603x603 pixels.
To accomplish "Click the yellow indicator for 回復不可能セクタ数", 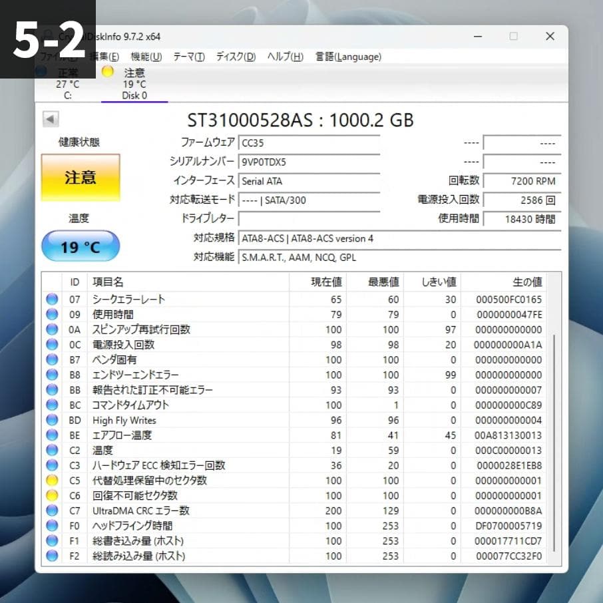I will point(52,496).
